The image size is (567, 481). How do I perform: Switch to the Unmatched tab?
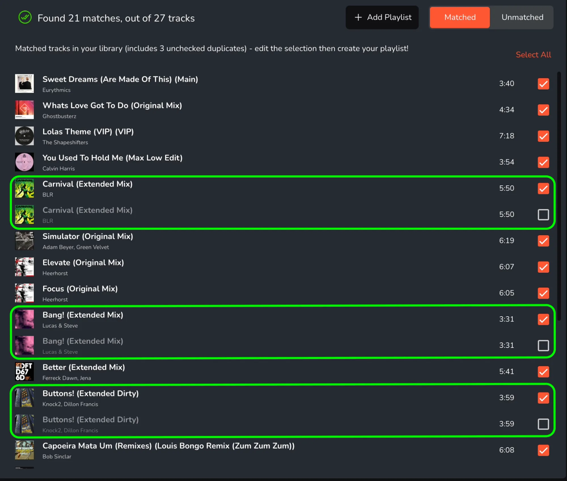(x=522, y=17)
